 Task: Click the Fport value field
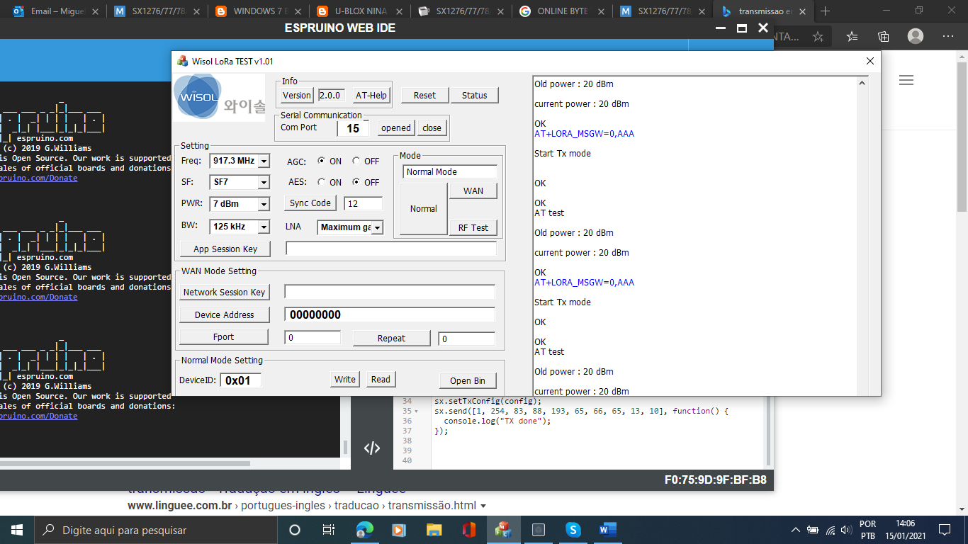tap(313, 339)
